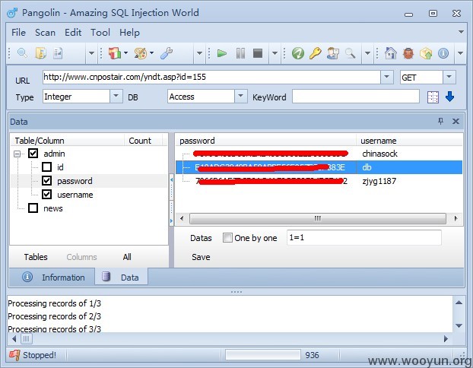Click the home house icon
Viewport: 473px width, 368px height.
pos(390,53)
